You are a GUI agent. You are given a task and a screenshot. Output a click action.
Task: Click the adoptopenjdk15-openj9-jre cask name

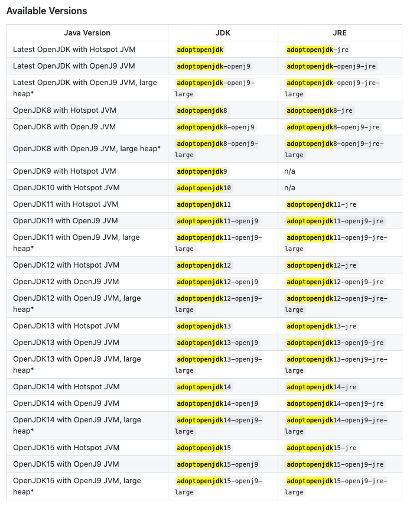pos(335,465)
